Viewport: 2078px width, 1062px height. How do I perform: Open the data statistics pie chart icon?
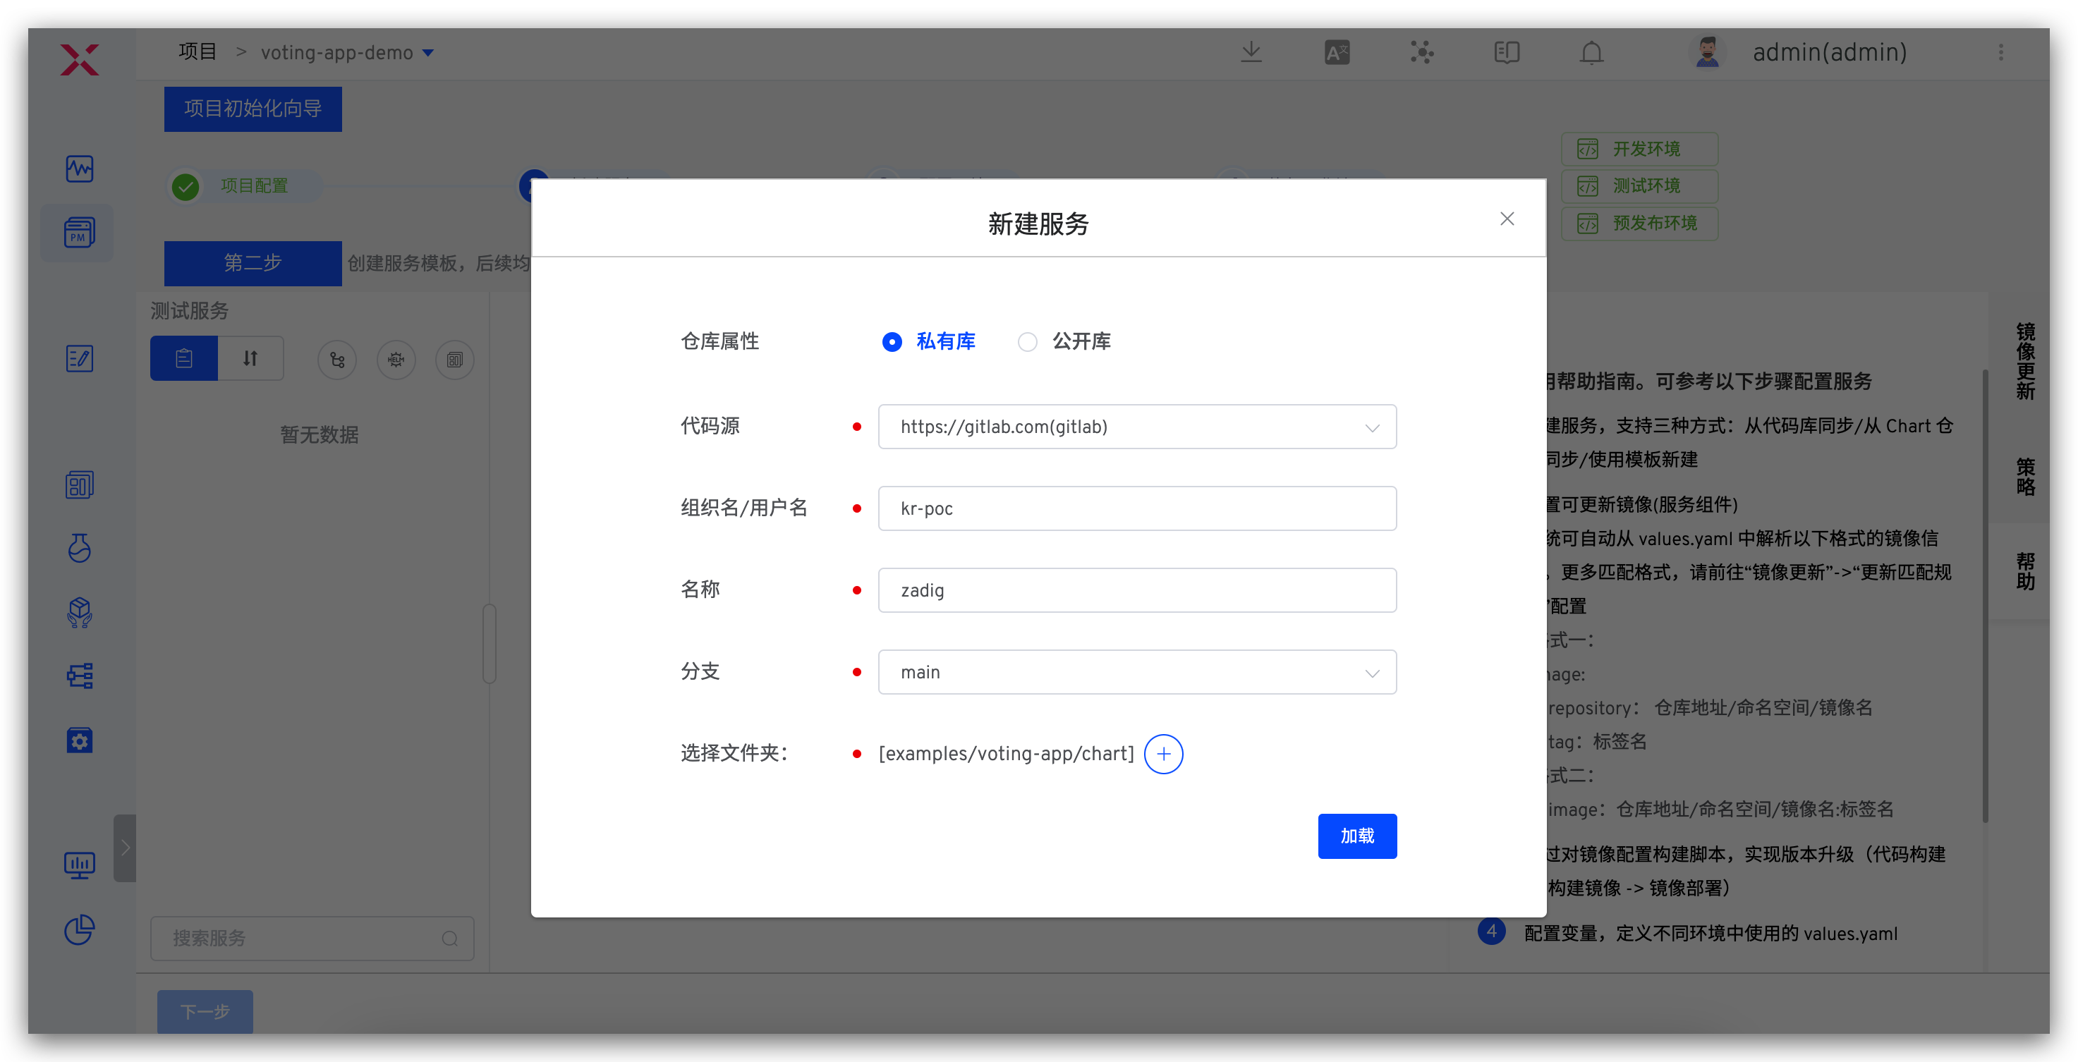coord(79,929)
